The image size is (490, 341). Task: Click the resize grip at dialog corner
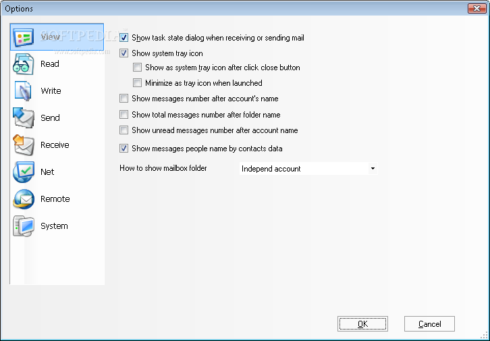[x=484, y=336]
